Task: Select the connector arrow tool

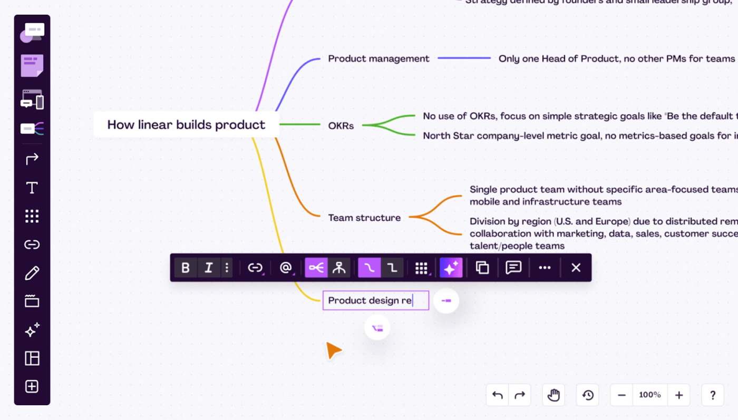Action: 32,159
